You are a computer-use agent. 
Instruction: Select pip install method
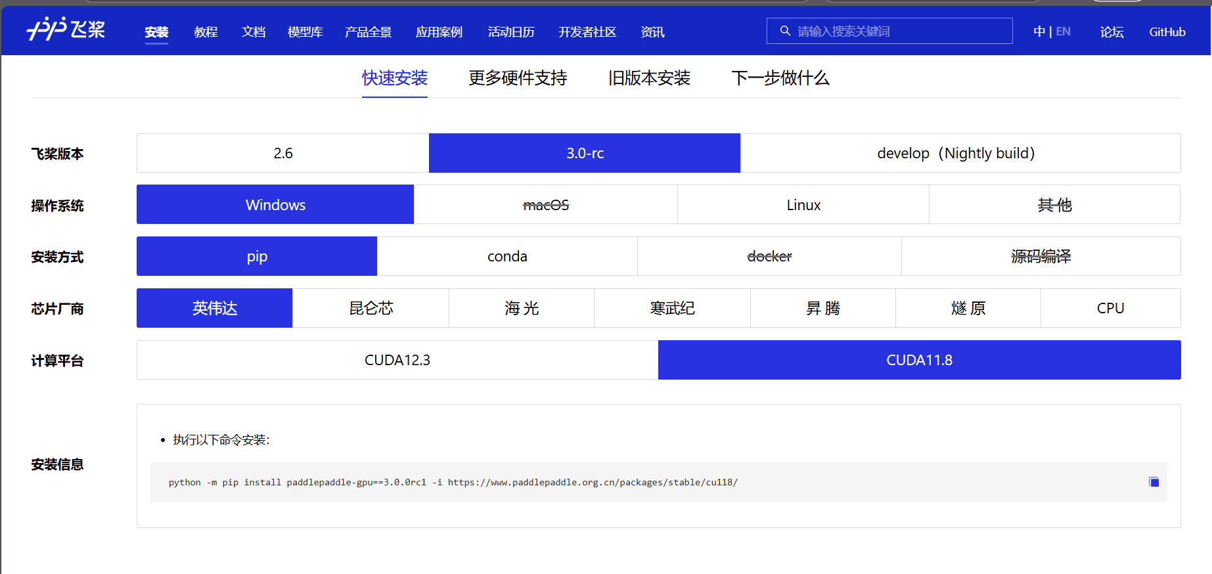click(x=257, y=256)
